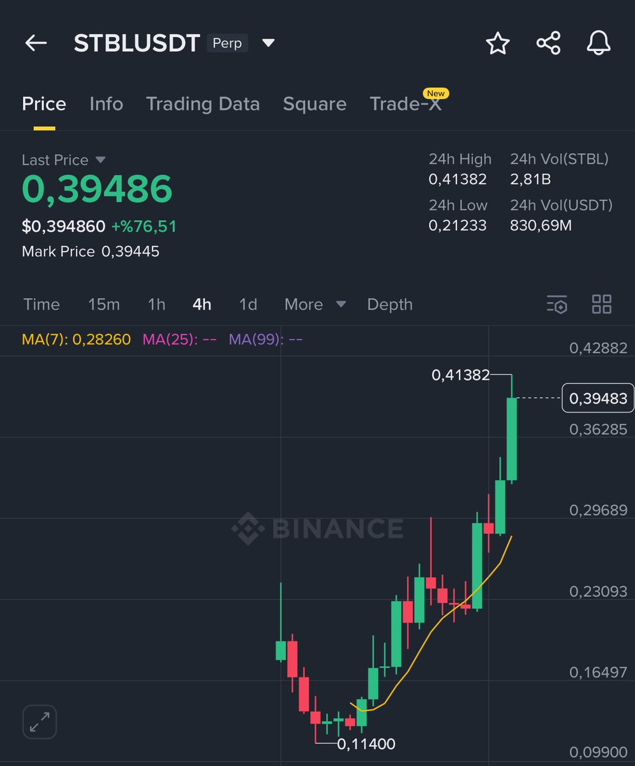
Task: Expand the Last Price dropdown
Action: (x=100, y=160)
